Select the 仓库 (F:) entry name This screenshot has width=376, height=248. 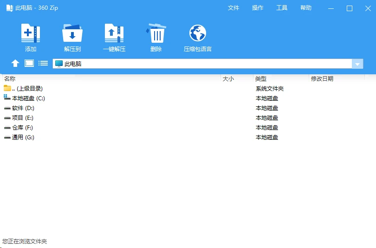tap(22, 128)
